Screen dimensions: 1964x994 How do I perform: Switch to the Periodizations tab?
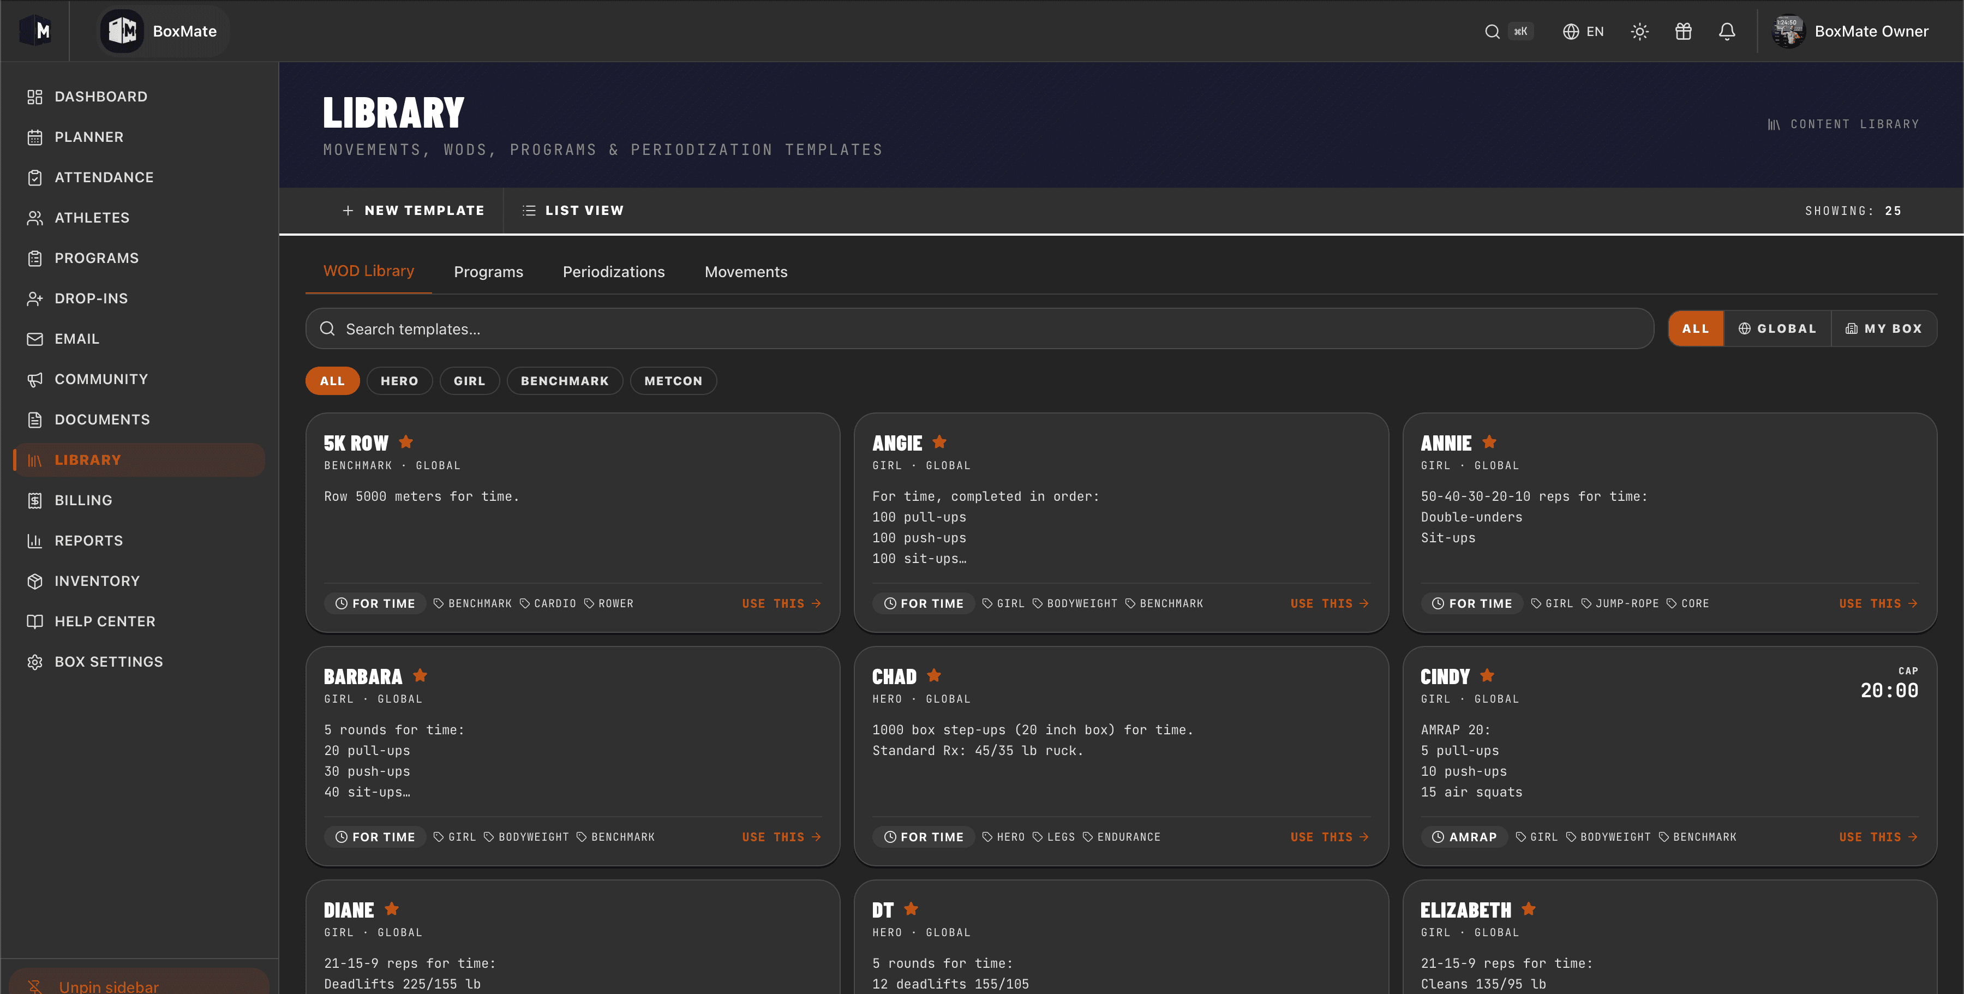[614, 272]
